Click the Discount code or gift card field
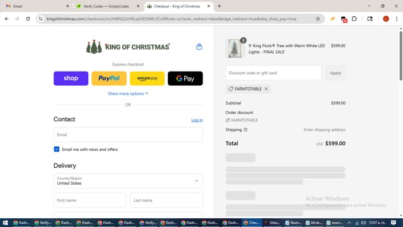 pyautogui.click(x=274, y=73)
